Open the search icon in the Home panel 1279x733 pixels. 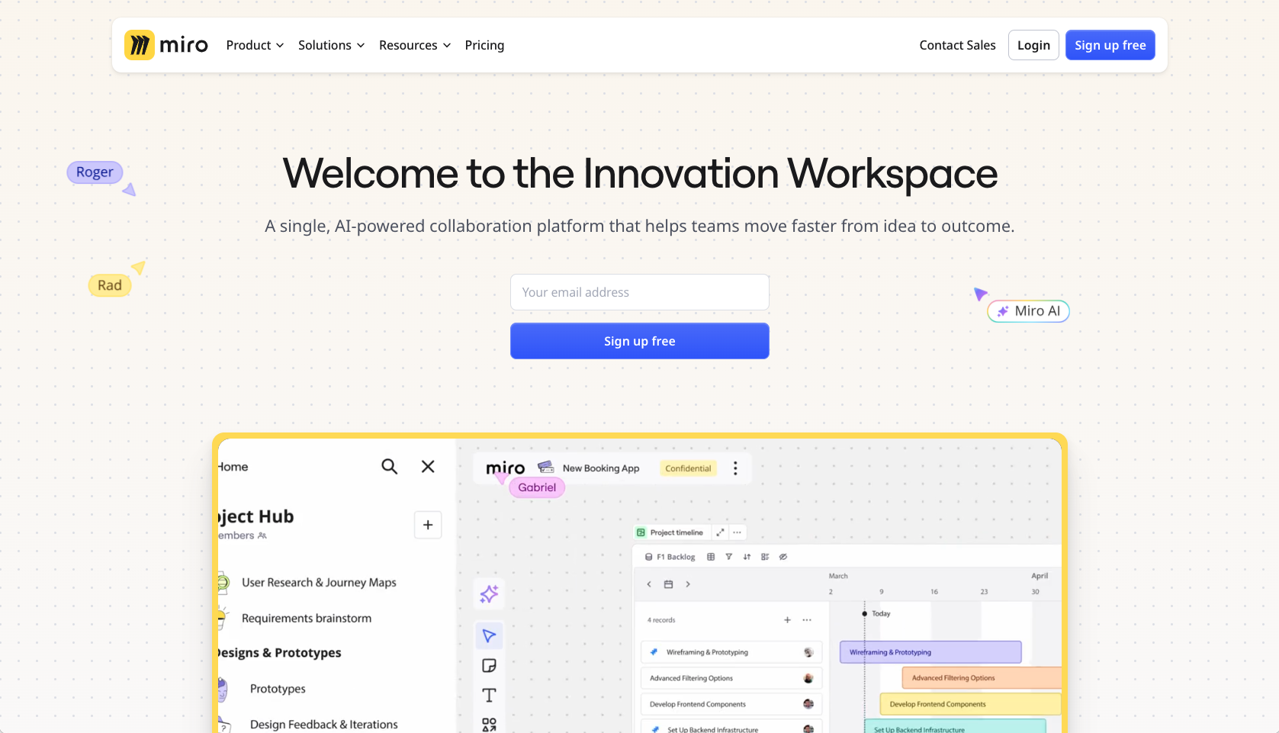pos(389,466)
